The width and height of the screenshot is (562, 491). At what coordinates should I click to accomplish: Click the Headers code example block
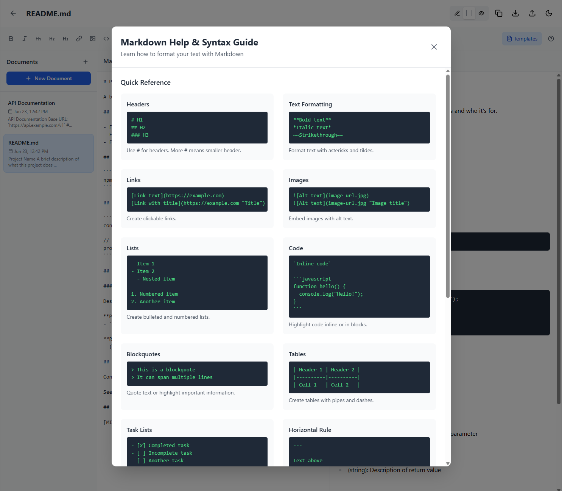tap(197, 128)
